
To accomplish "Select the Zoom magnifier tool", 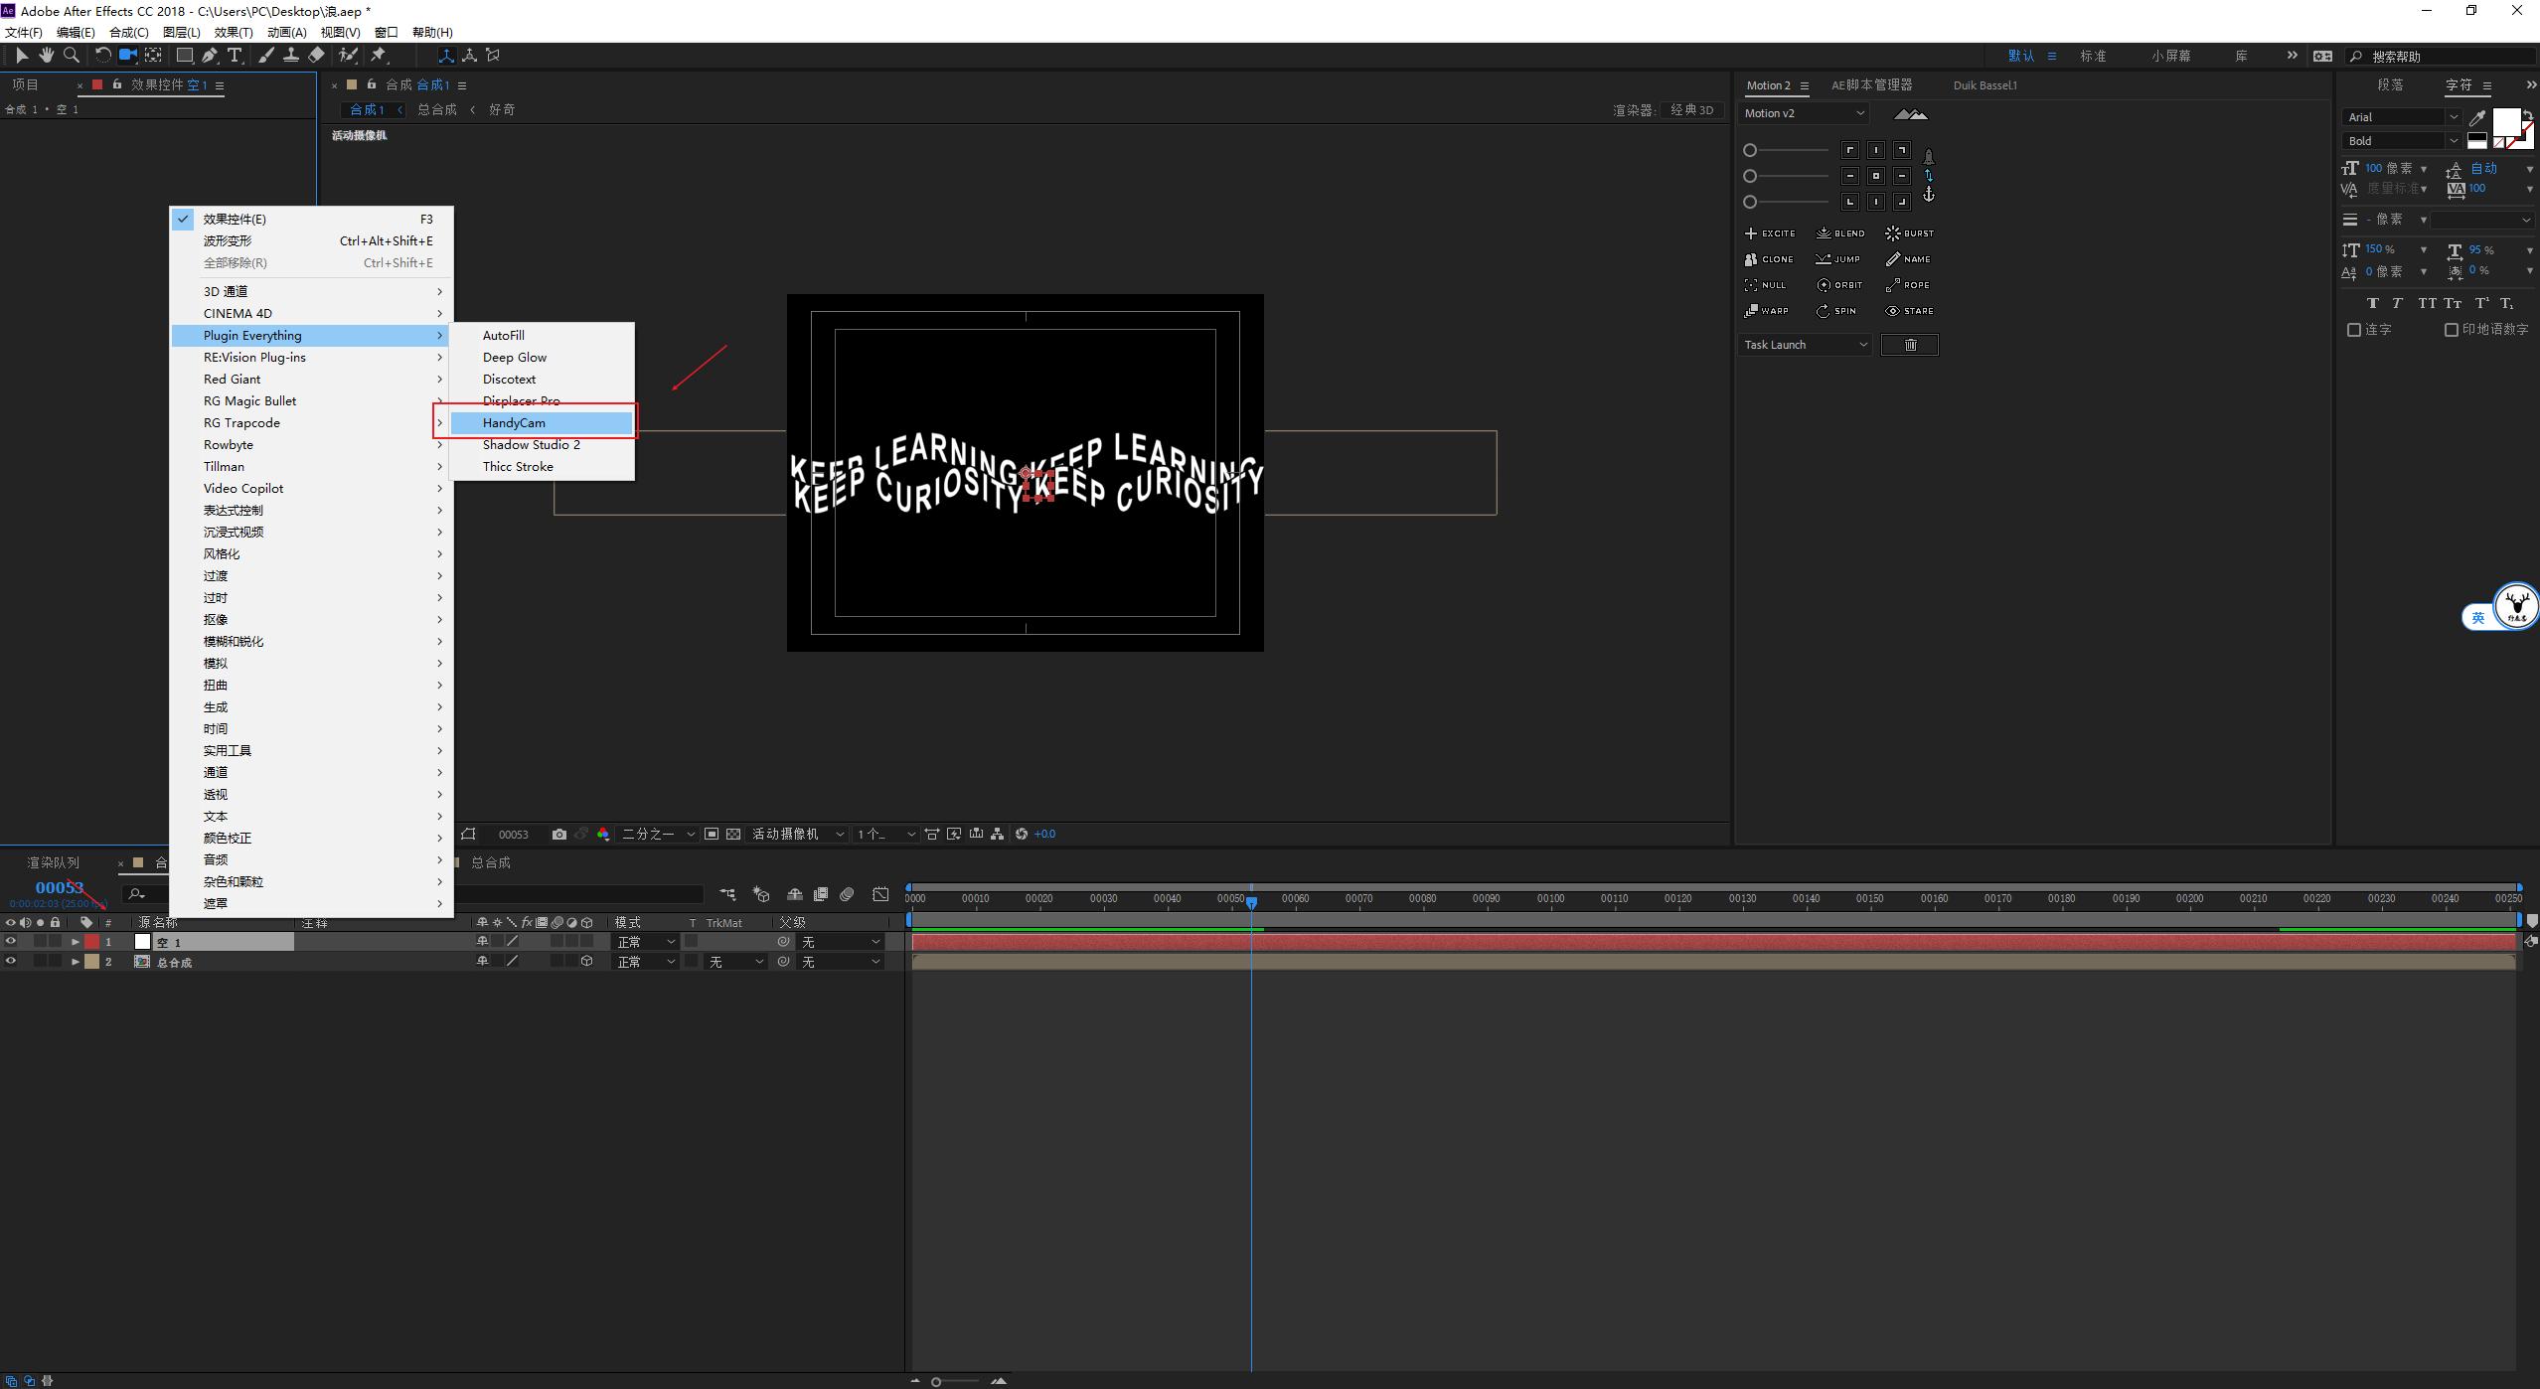I will [72, 56].
